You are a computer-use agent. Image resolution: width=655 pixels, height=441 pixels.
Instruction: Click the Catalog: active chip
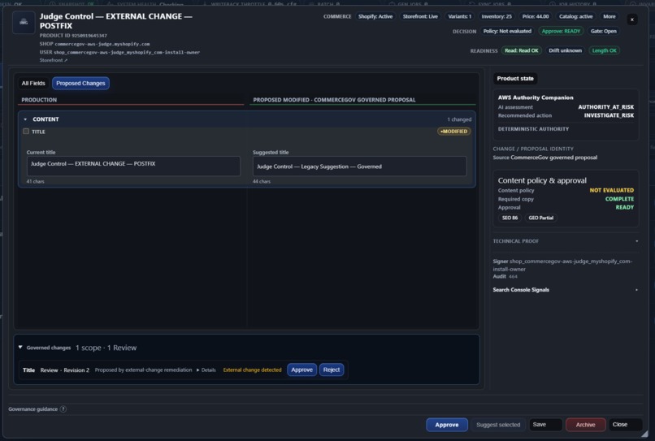(575, 17)
